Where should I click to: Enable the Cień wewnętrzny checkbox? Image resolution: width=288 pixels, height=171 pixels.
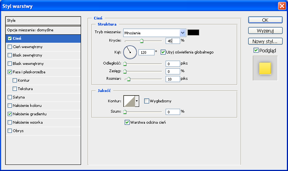pyautogui.click(x=10, y=47)
